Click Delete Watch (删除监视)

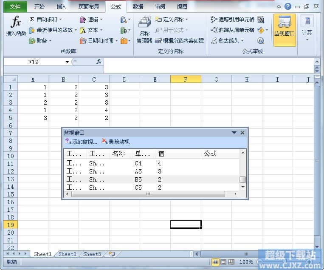116,142
